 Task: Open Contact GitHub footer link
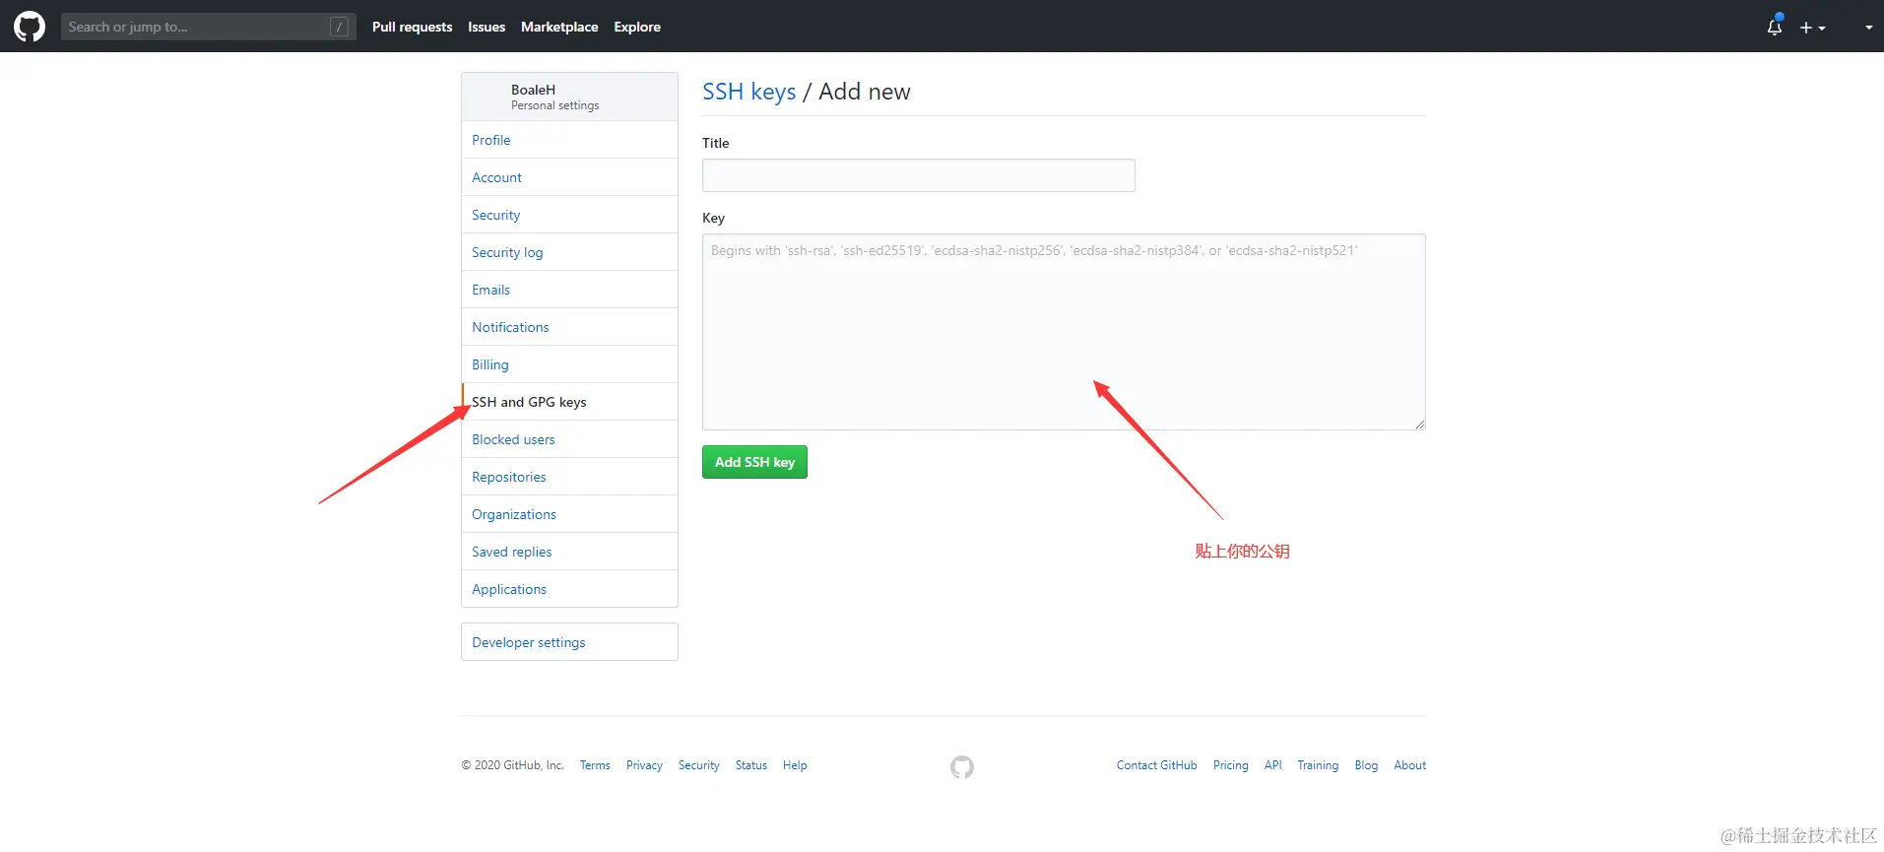[x=1156, y=765]
